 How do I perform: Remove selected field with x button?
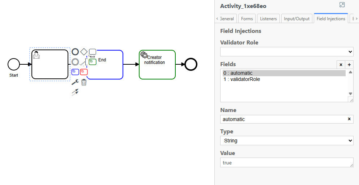pyautogui.click(x=341, y=65)
